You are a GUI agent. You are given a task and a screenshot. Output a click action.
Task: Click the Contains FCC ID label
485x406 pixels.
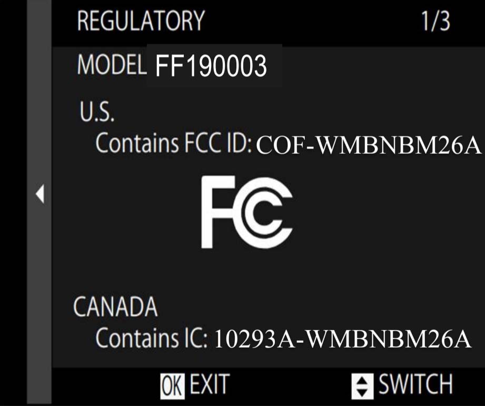pos(174,143)
